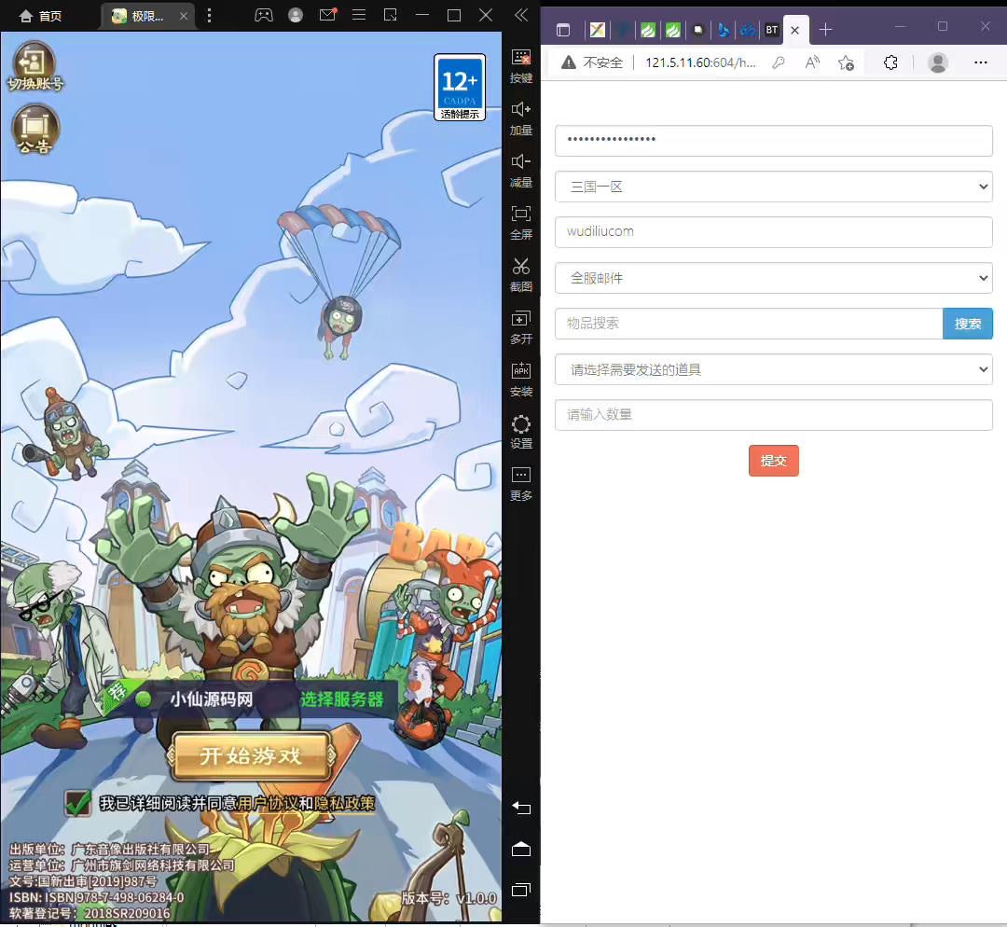This screenshot has height=927, width=1007.
Task: Show 更多 more tools in sidebar
Action: (521, 484)
